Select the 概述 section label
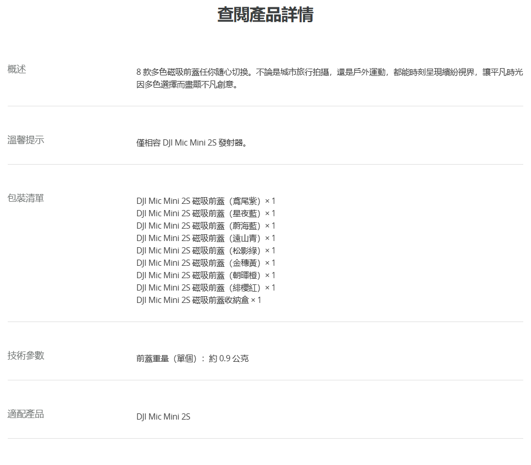 [x=16, y=69]
